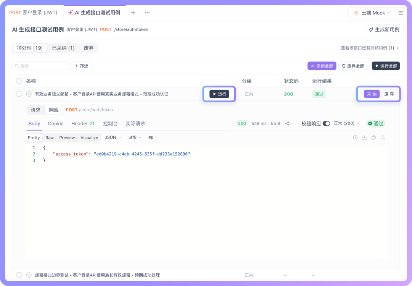Click the format lines icon next to utf8
This screenshot has height=286, width=412.
pos(151,137)
